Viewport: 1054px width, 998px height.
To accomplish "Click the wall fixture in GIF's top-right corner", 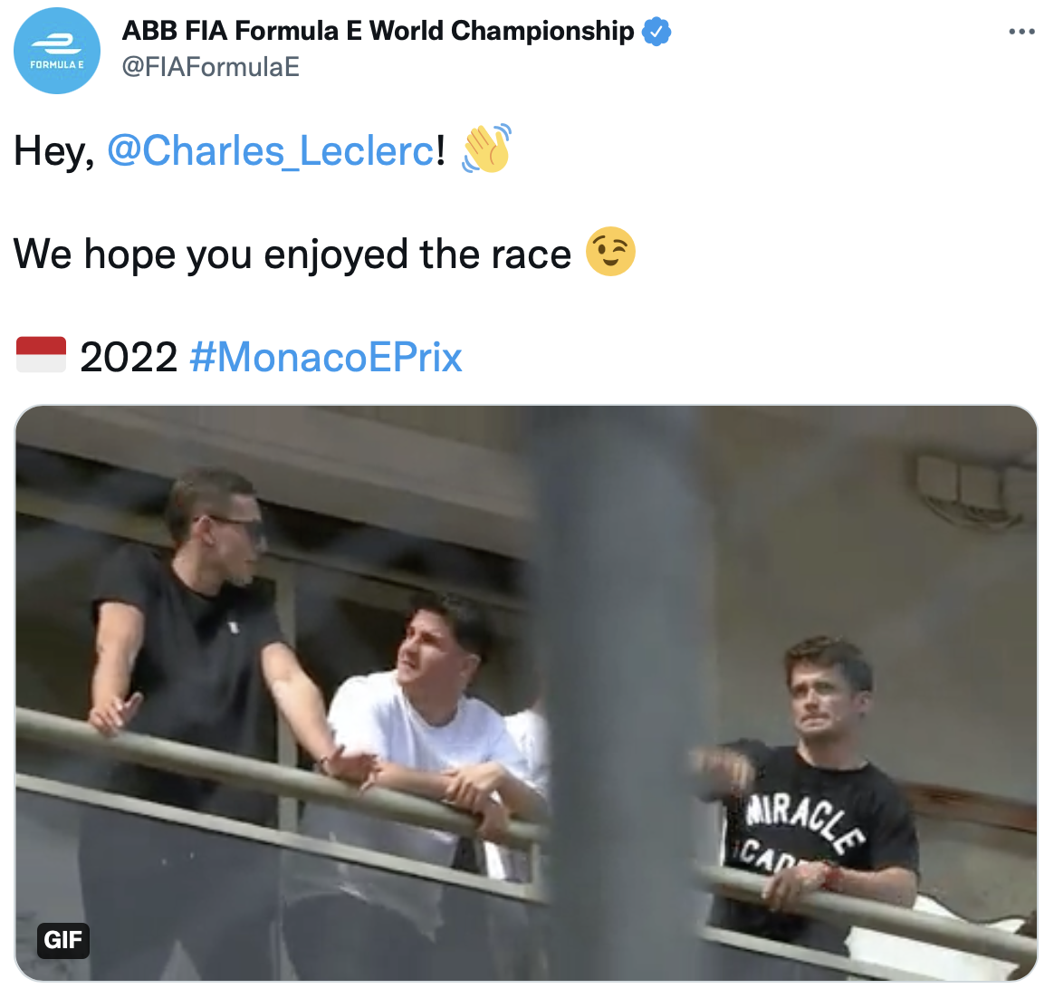I will (x=973, y=489).
